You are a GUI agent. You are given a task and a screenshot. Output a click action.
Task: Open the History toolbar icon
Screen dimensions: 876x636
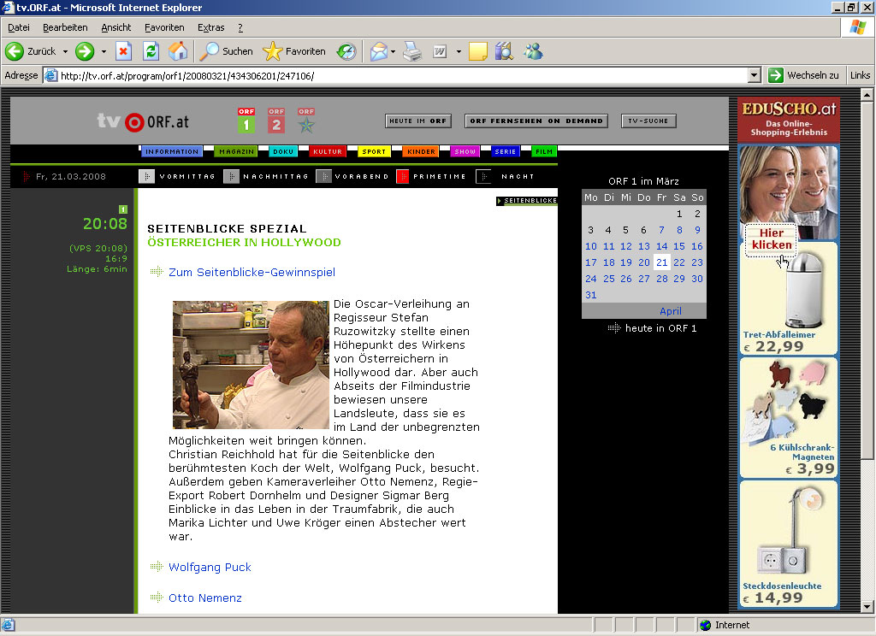[x=346, y=51]
